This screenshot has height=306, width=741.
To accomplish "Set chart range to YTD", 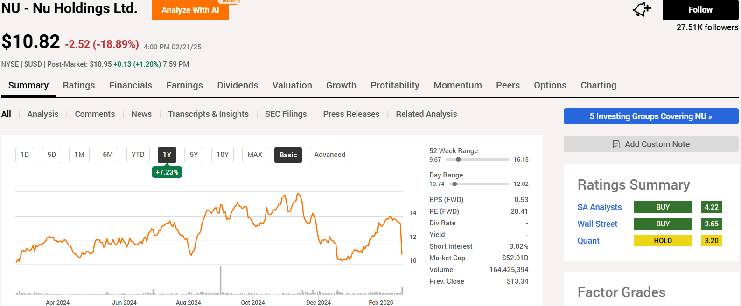I will (x=138, y=155).
